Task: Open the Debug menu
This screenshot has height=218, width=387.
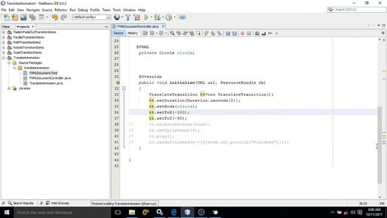Action: pyautogui.click(x=83, y=10)
